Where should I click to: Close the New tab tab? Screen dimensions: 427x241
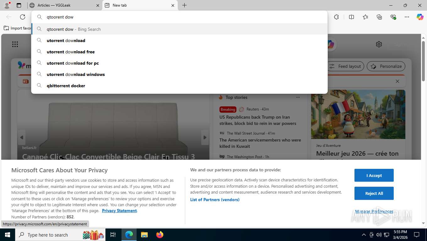point(173,5)
